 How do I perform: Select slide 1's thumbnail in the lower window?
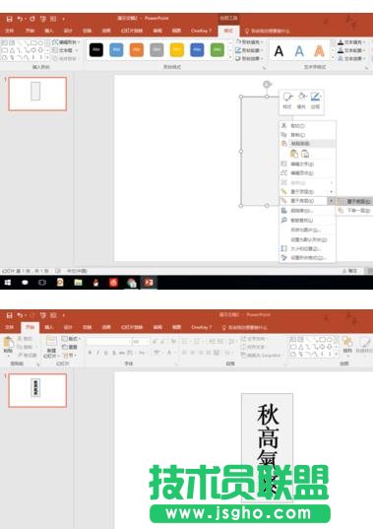click(x=37, y=390)
